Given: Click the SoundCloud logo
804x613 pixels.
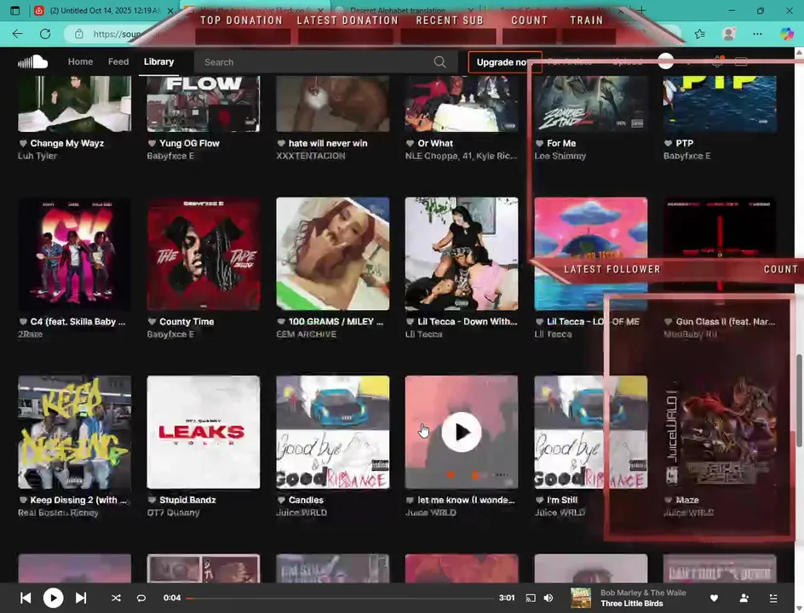Looking at the screenshot, I should 33,62.
